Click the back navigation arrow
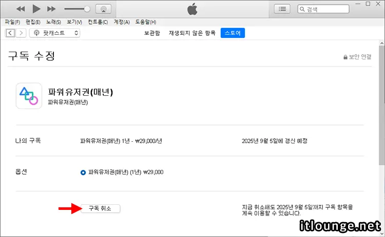 pos(10,33)
